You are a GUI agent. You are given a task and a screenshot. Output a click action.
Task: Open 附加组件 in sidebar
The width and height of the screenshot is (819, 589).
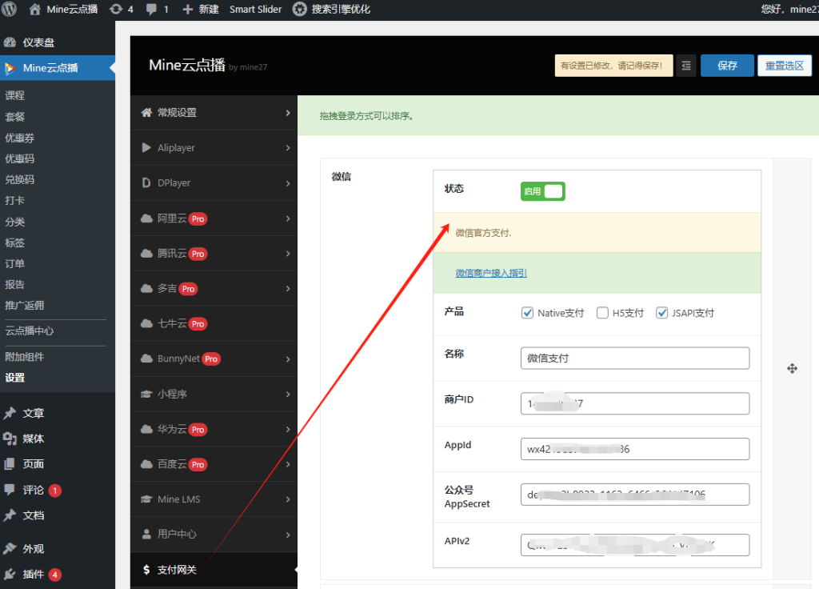[25, 356]
